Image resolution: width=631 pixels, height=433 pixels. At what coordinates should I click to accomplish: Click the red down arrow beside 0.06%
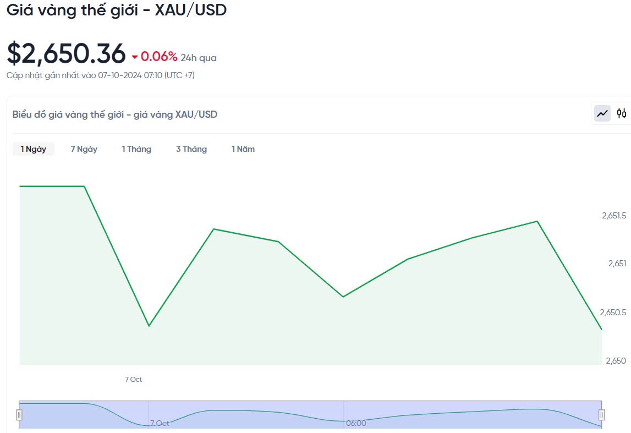point(135,57)
